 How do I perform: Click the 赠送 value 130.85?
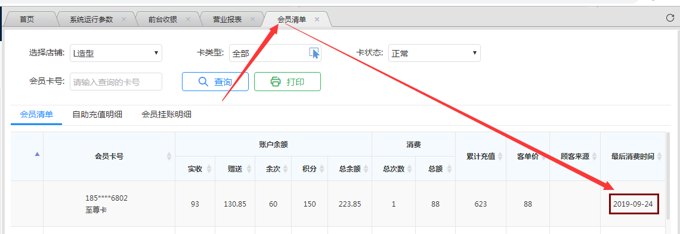click(x=234, y=204)
